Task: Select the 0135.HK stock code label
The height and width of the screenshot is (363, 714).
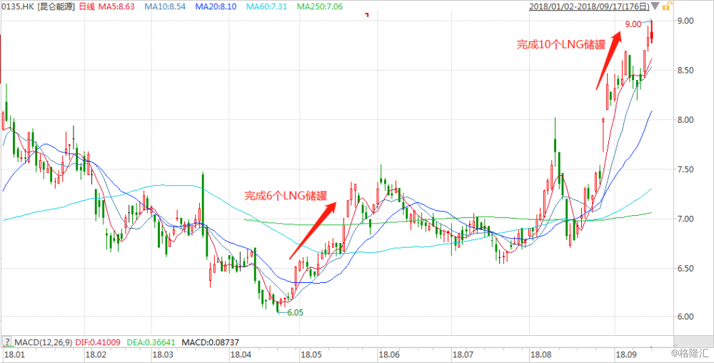Action: (17, 6)
